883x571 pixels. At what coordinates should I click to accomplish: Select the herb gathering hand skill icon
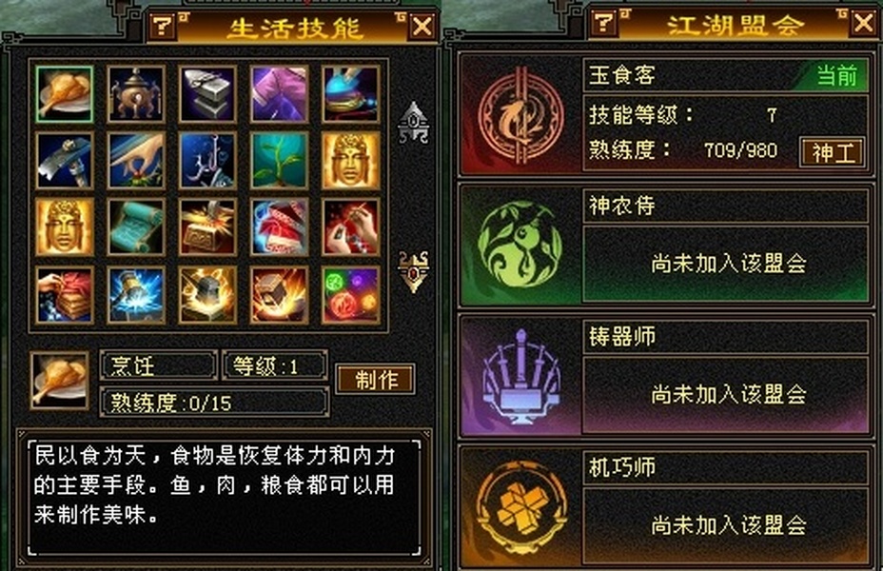(136, 161)
